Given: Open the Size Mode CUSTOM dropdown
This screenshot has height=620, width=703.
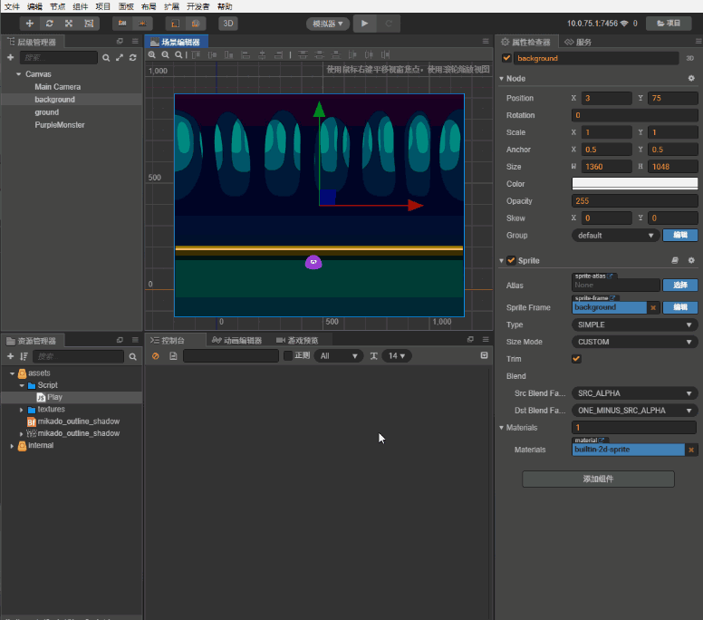Looking at the screenshot, I should (634, 342).
